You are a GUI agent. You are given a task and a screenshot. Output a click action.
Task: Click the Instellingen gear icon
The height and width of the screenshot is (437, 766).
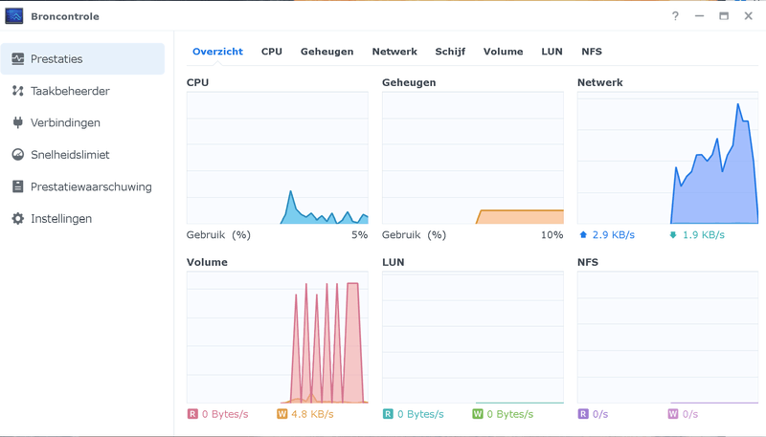17,219
